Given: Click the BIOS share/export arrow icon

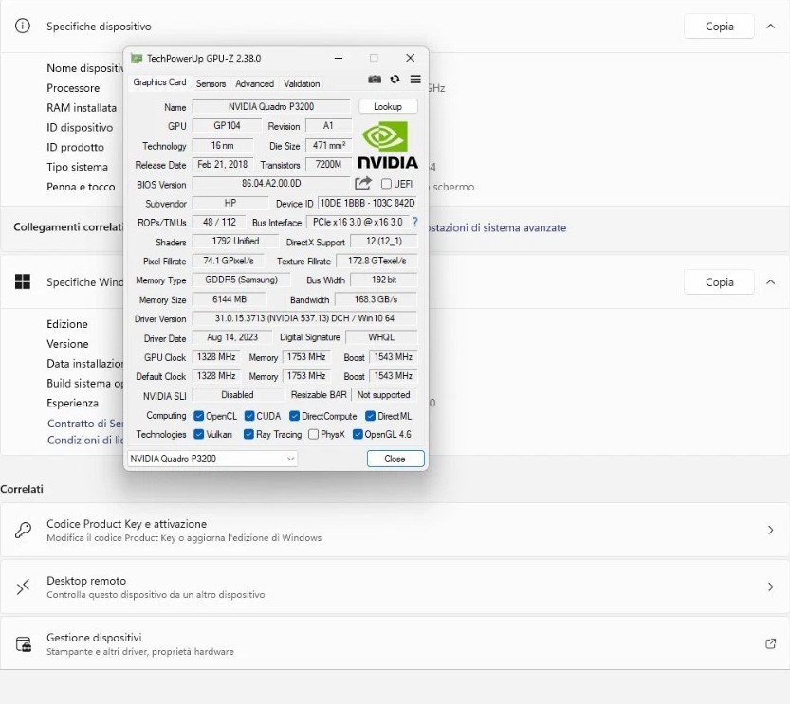Looking at the screenshot, I should point(362,183).
